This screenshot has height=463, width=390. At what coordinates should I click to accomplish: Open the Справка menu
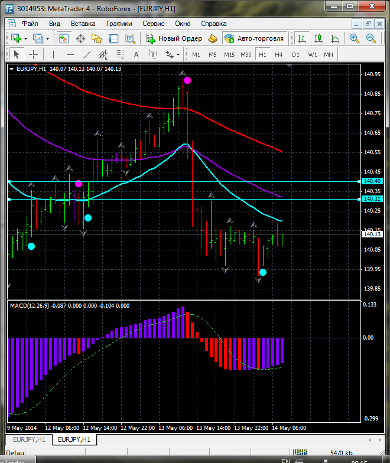[214, 24]
